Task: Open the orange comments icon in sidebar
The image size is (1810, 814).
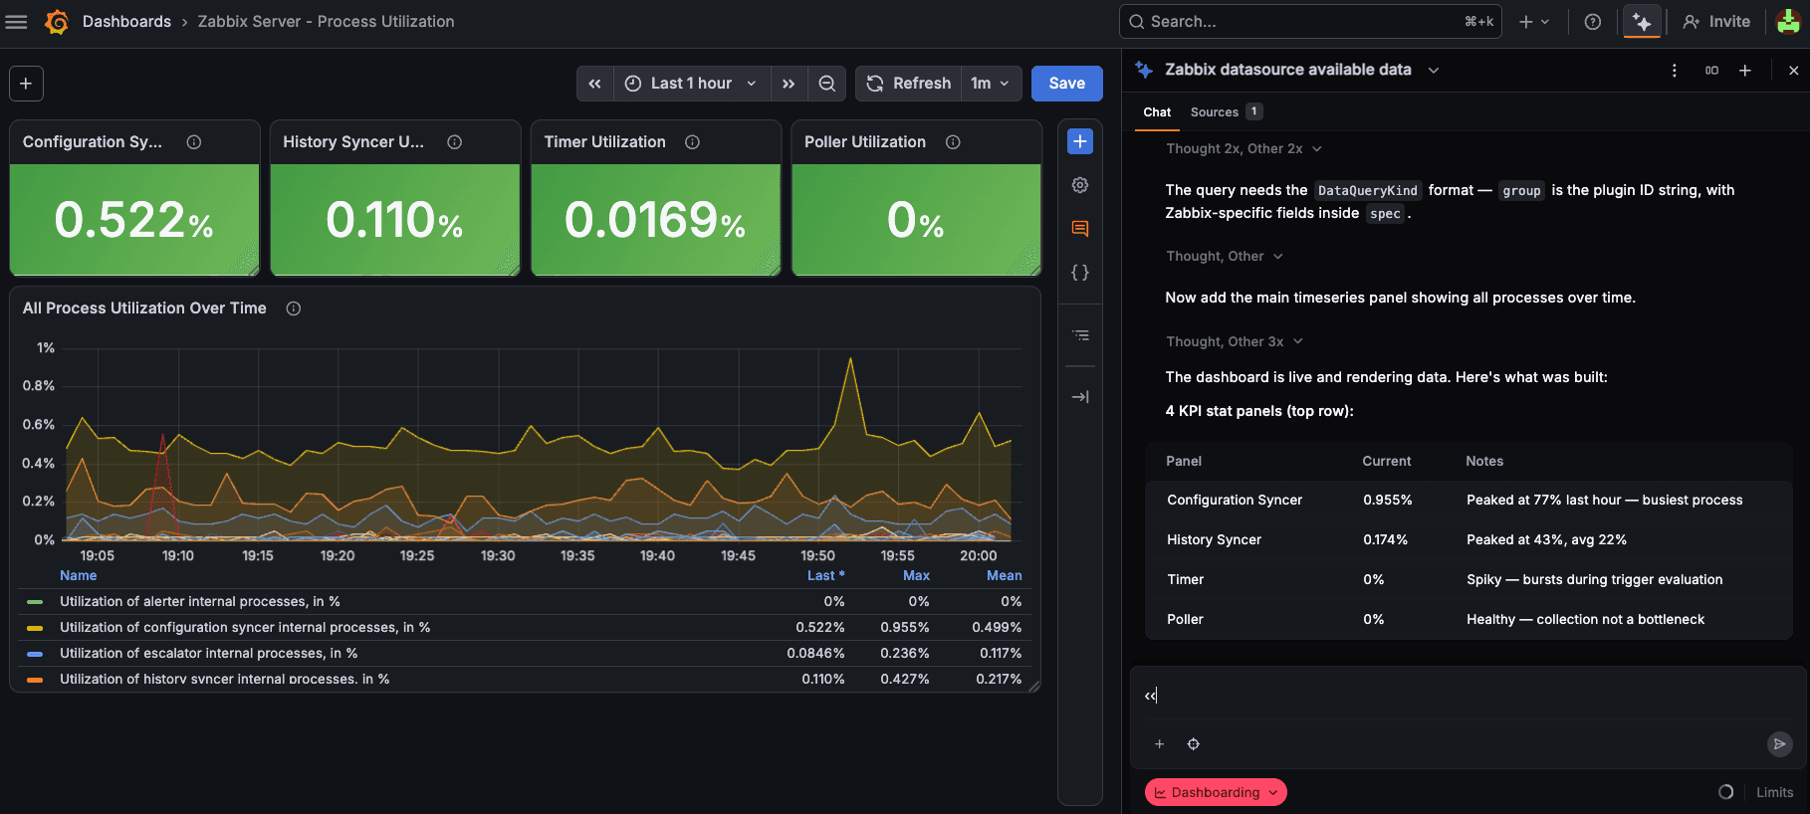Action: pyautogui.click(x=1080, y=229)
